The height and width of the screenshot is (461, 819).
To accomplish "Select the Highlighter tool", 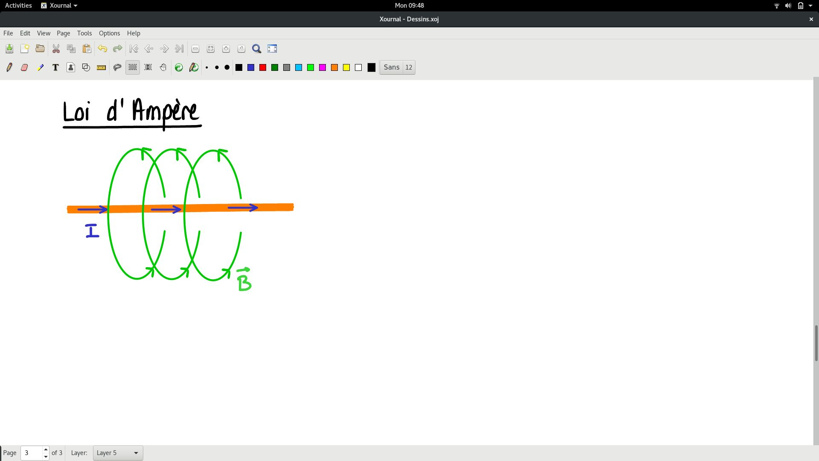I will coord(40,67).
